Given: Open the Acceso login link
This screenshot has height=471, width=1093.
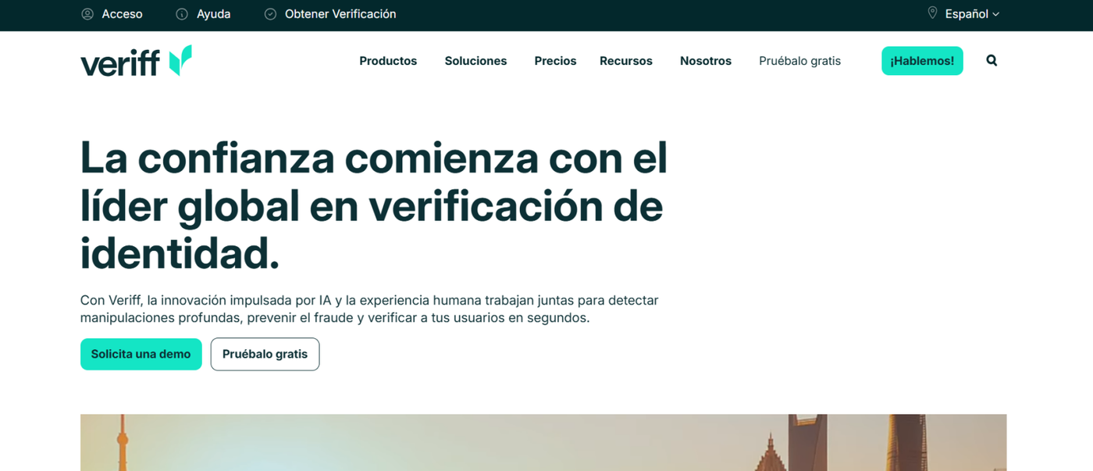Looking at the screenshot, I should click(x=122, y=14).
